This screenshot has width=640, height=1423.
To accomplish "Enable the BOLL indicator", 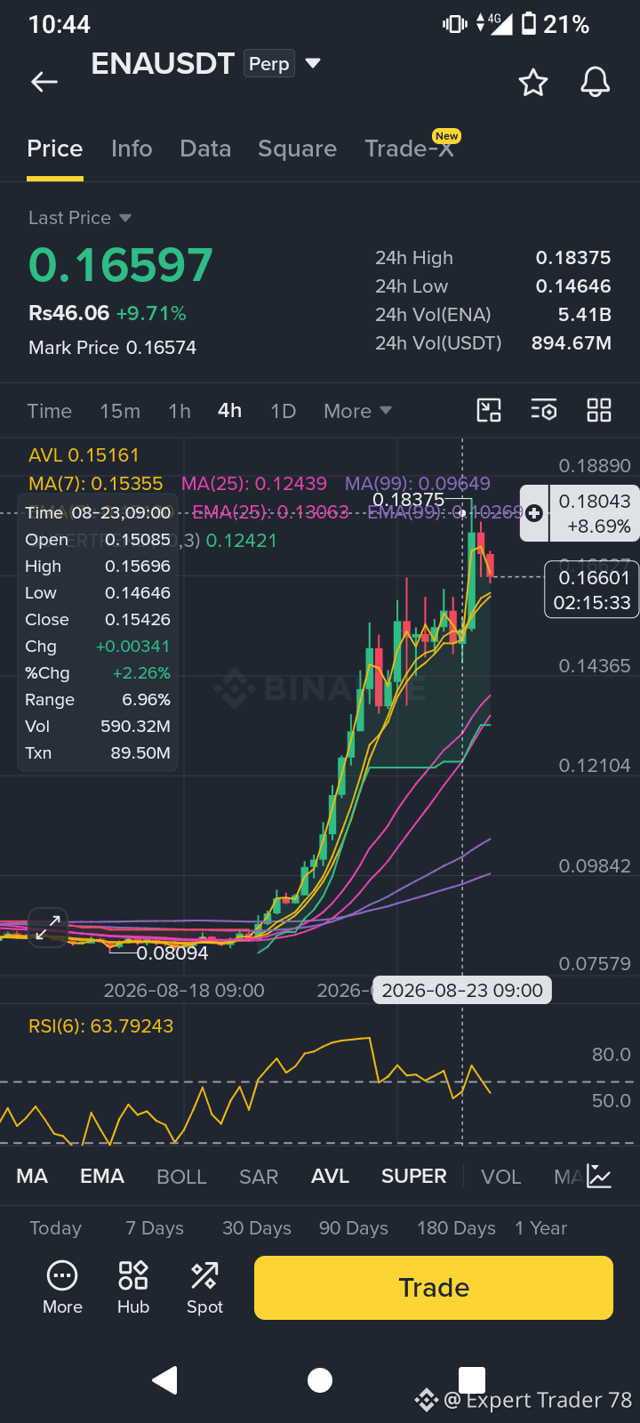I will coord(181,1177).
